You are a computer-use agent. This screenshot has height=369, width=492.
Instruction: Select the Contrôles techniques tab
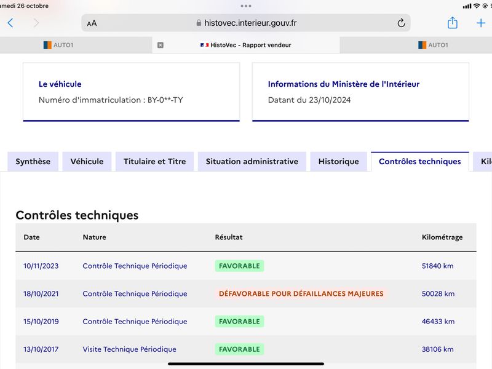420,162
